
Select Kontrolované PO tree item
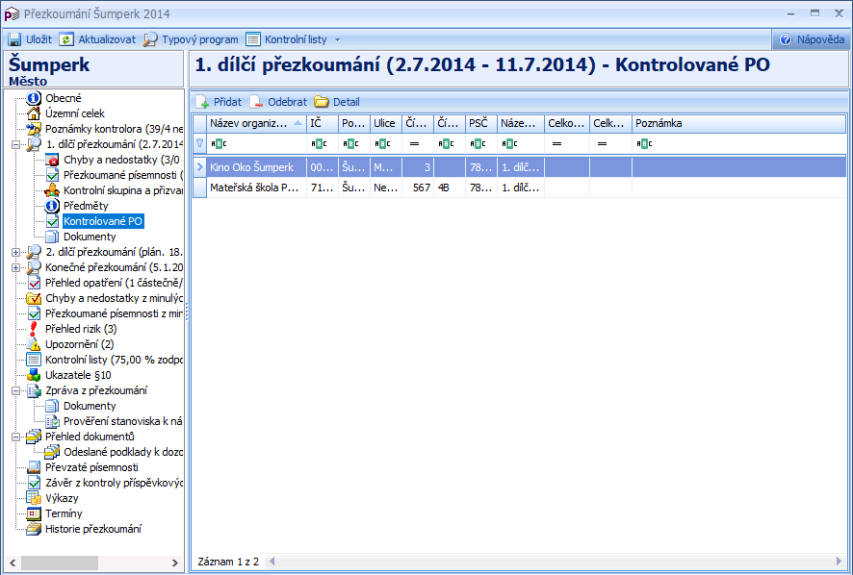click(103, 221)
